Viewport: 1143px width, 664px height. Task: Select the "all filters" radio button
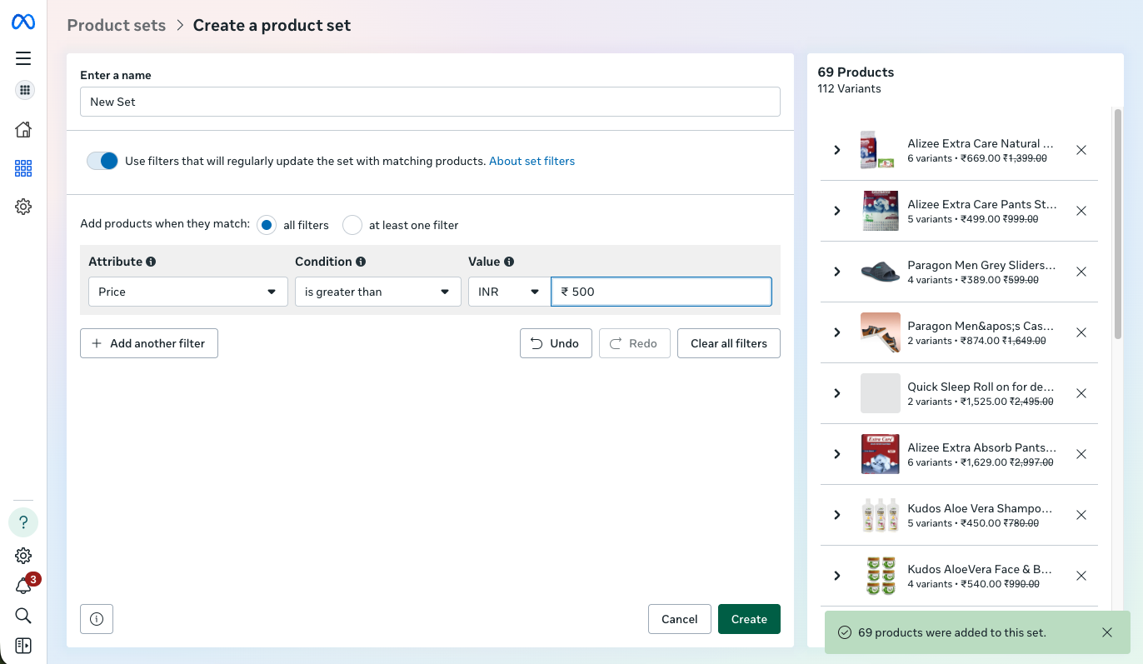[x=267, y=225]
